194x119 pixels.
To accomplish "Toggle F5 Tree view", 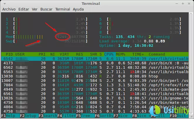I will 84,116.
